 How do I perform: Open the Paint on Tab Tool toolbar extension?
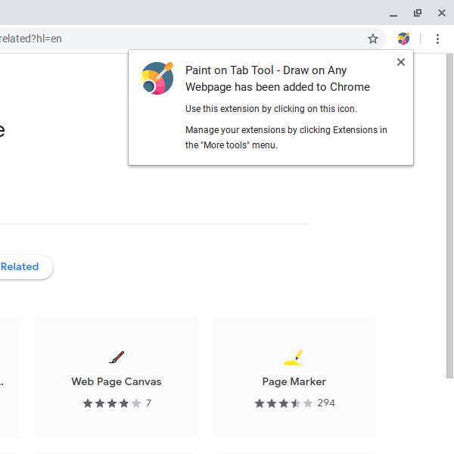[403, 39]
